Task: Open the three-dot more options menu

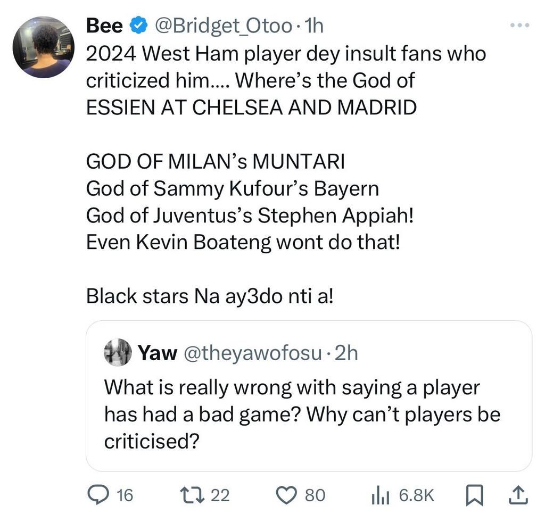Action: point(520,25)
